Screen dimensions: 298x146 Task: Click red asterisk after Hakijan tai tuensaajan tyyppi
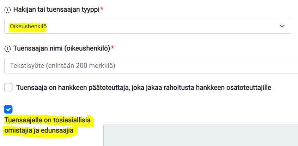click(x=102, y=9)
